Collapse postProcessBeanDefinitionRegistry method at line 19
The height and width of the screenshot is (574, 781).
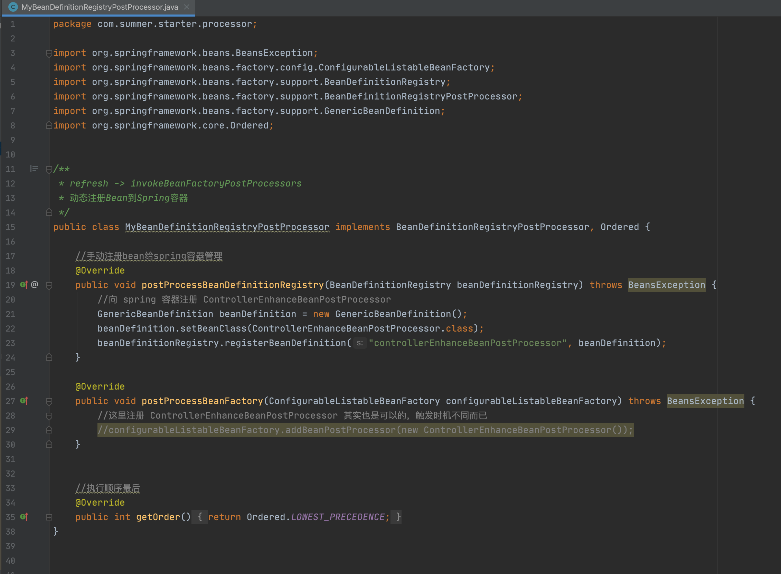pyautogui.click(x=49, y=285)
